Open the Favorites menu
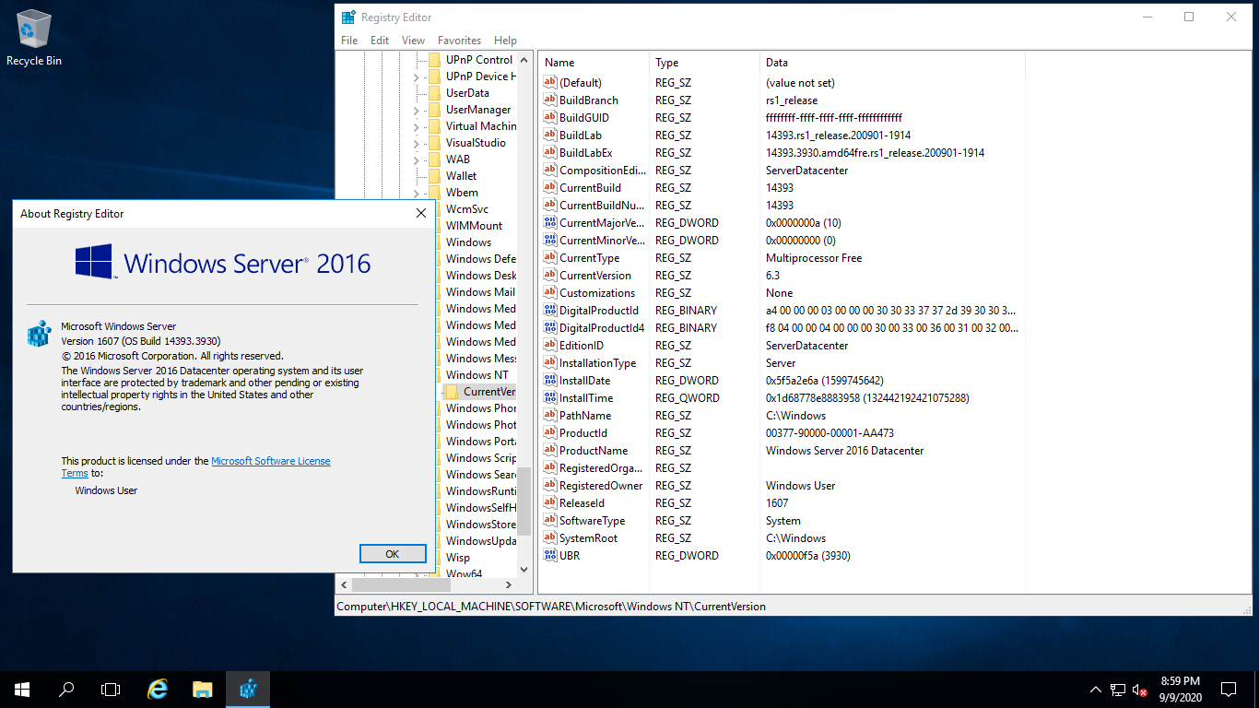 pos(459,41)
